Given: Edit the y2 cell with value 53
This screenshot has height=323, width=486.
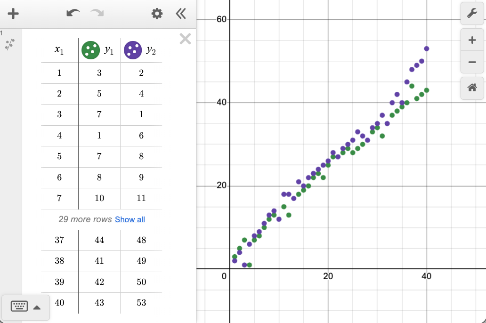Looking at the screenshot, I should click(141, 303).
